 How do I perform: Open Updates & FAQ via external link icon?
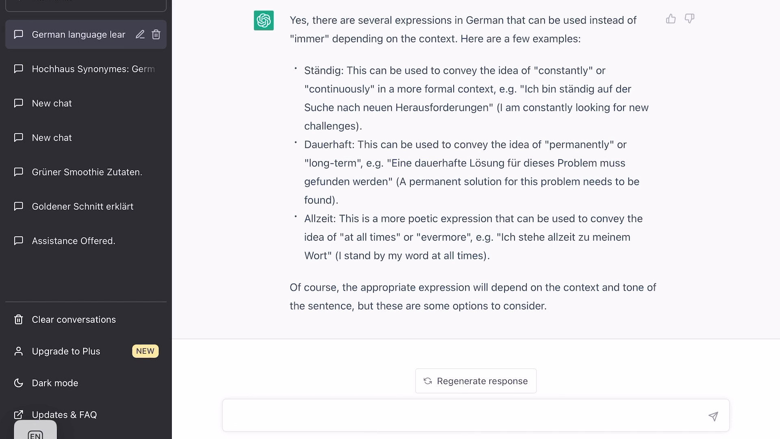(x=19, y=414)
